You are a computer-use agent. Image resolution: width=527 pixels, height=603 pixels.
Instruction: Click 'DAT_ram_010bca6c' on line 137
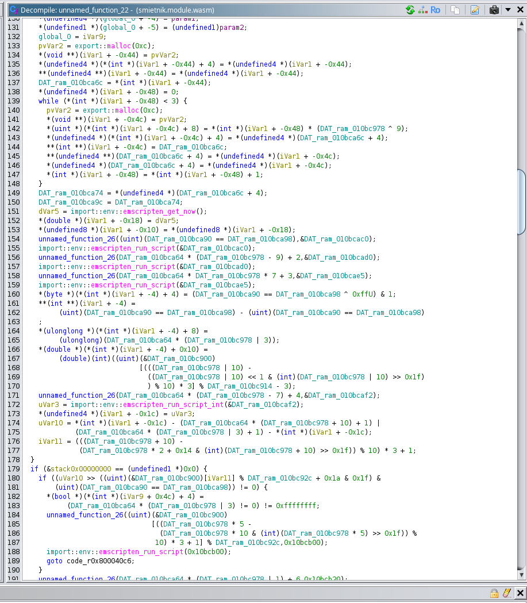71,83
